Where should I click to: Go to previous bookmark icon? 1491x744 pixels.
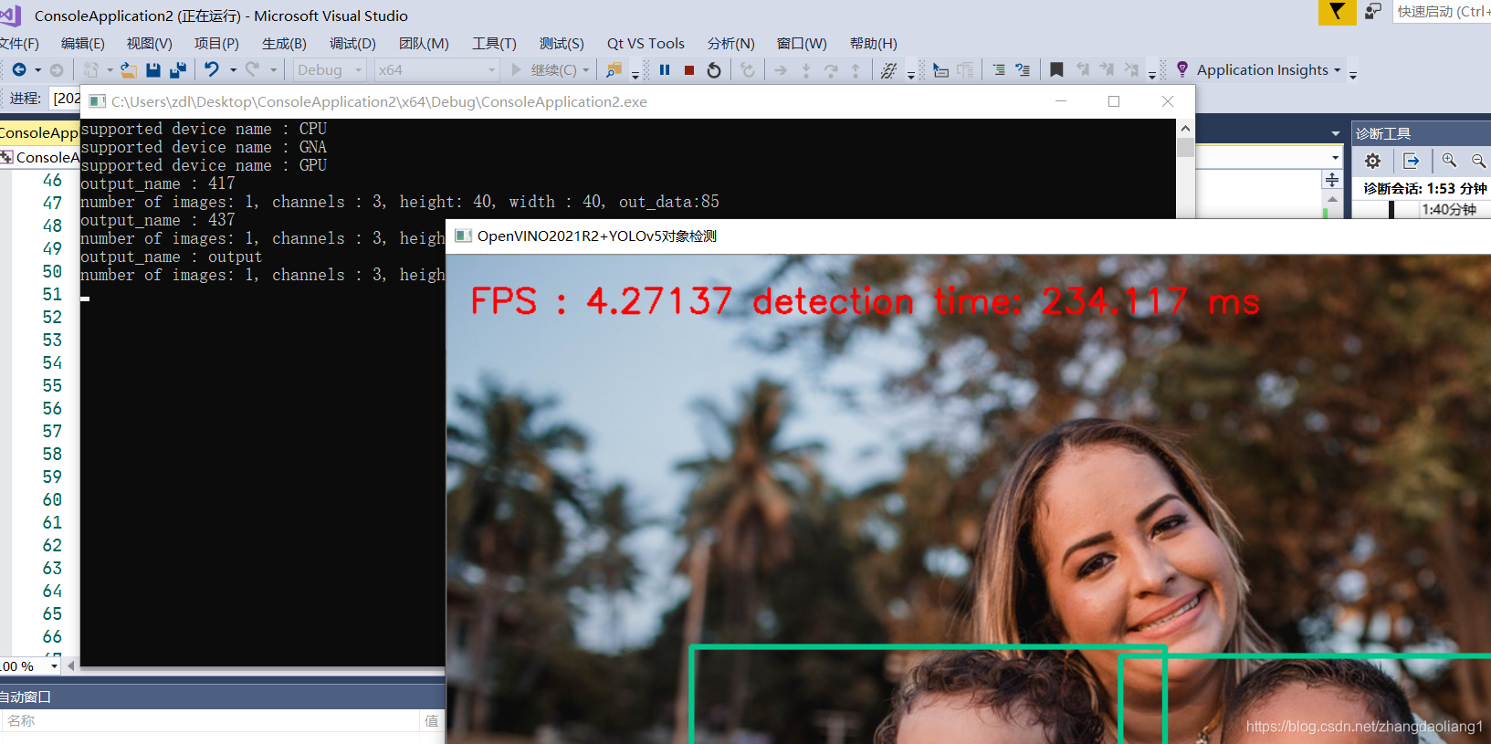(x=1082, y=69)
